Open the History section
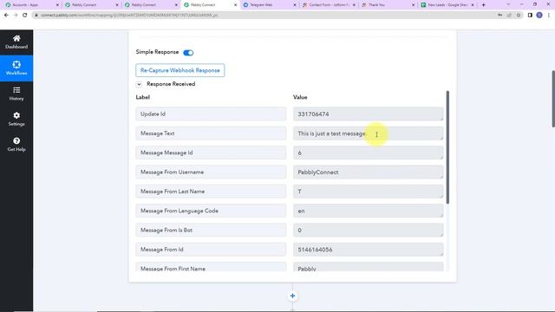Image resolution: width=555 pixels, height=312 pixels. pos(16,94)
